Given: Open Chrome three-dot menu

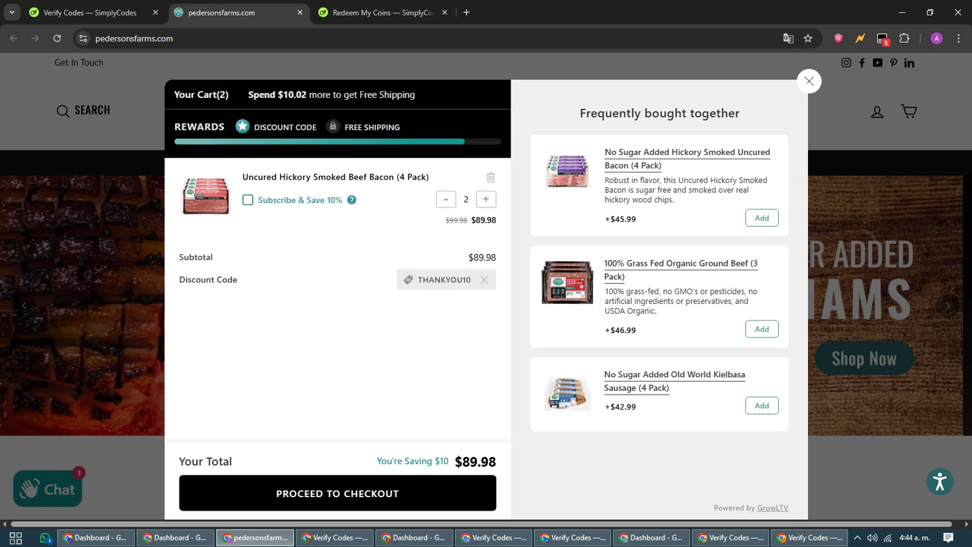Looking at the screenshot, I should click(958, 38).
